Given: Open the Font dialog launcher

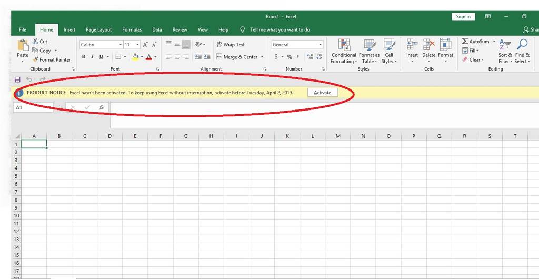Looking at the screenshot, I should pyautogui.click(x=158, y=69).
